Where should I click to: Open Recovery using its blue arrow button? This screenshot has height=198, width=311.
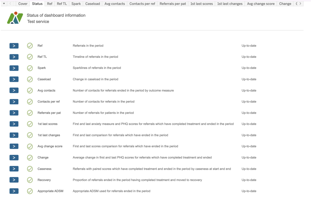(14, 180)
